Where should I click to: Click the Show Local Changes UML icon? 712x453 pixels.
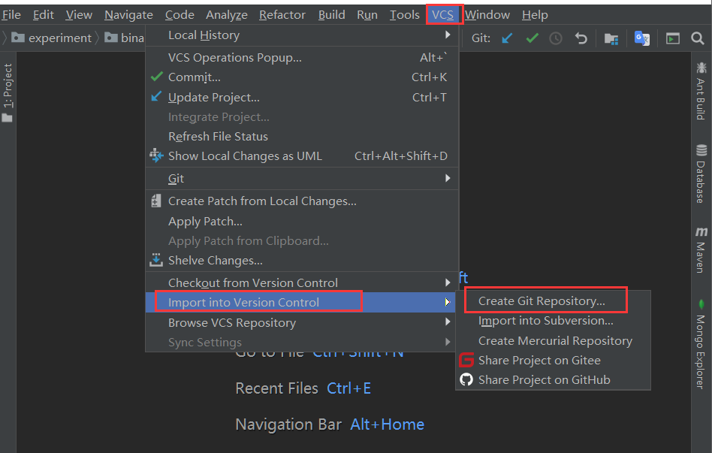(156, 156)
